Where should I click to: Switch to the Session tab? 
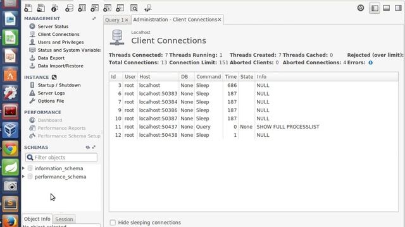tap(64, 219)
